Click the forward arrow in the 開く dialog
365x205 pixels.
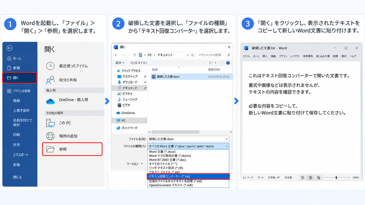point(123,55)
